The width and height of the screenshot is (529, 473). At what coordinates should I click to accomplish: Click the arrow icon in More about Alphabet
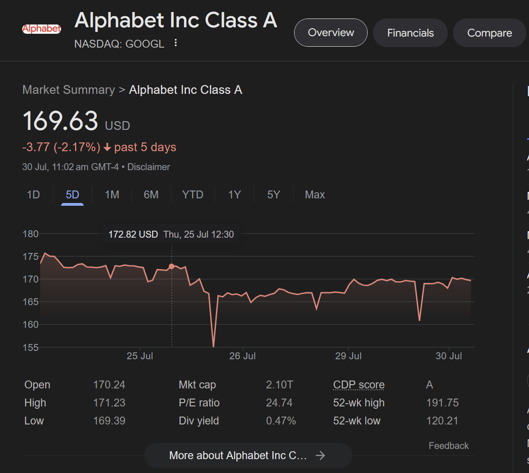click(x=320, y=455)
